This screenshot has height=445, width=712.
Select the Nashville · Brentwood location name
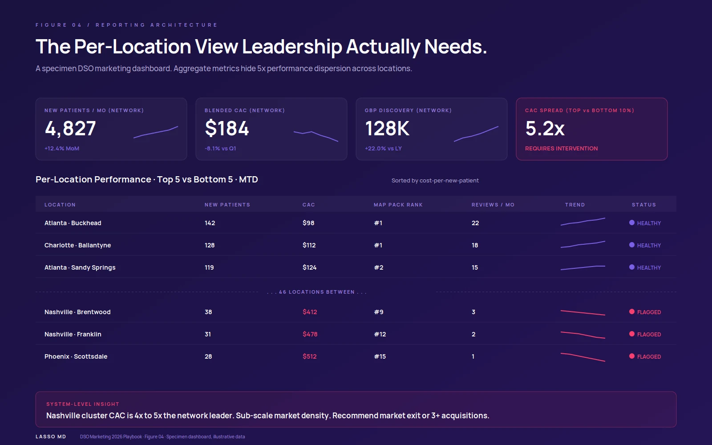(77, 312)
